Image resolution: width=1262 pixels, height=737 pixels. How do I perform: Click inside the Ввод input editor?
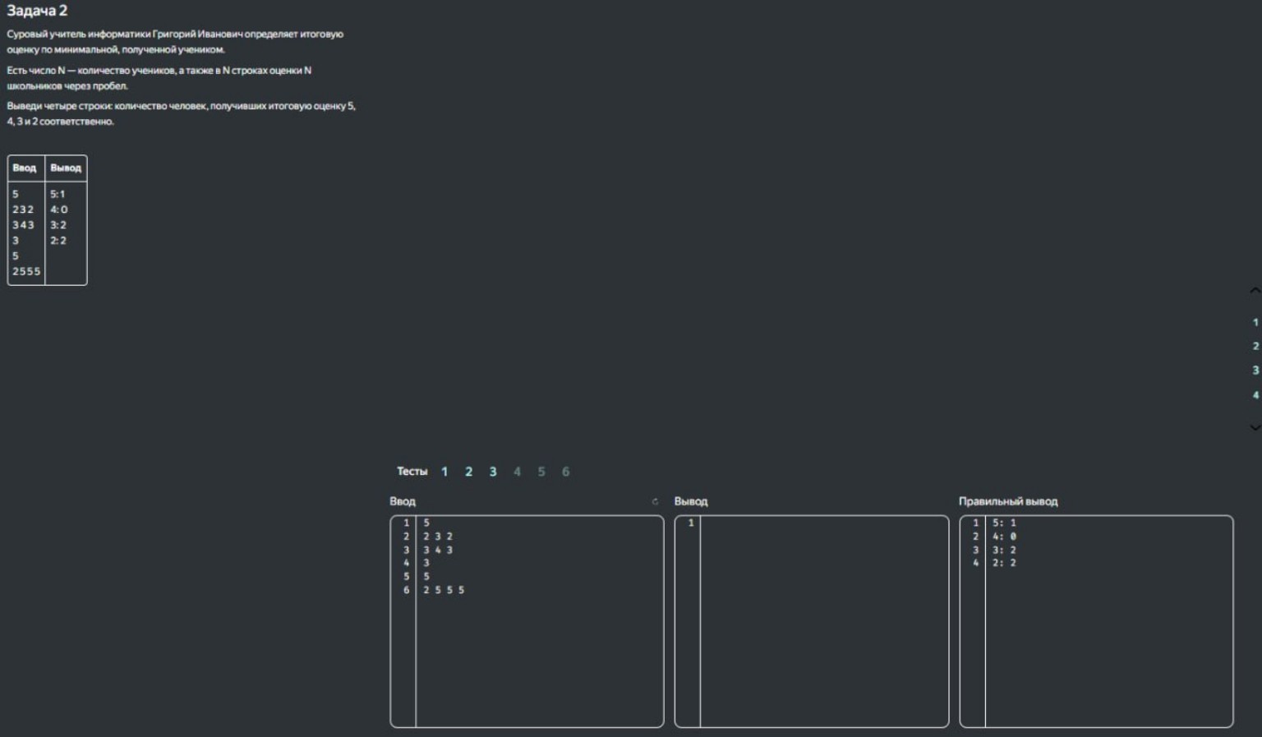click(538, 649)
